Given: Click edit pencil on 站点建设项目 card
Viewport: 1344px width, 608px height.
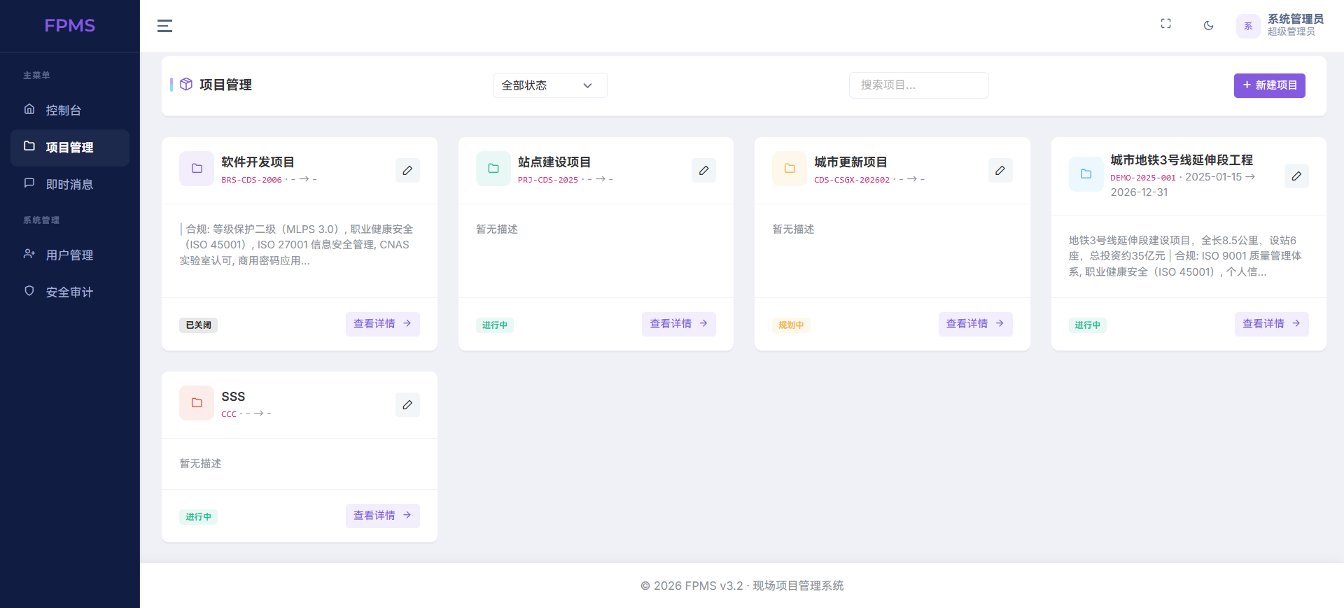Looking at the screenshot, I should 703,170.
